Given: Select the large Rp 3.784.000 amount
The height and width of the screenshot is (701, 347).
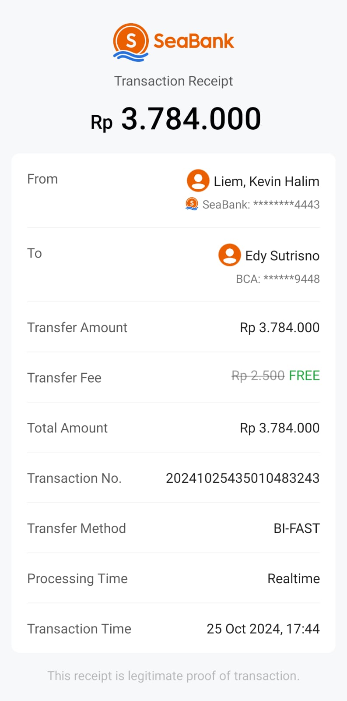Looking at the screenshot, I should (175, 119).
